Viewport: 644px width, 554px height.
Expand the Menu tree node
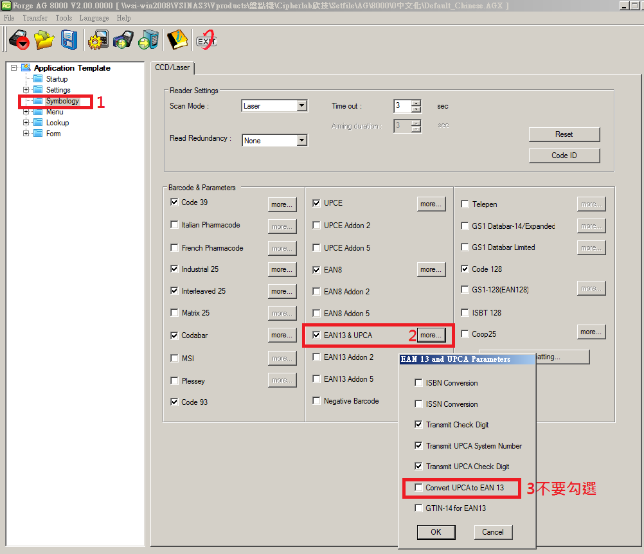pyautogui.click(x=26, y=112)
